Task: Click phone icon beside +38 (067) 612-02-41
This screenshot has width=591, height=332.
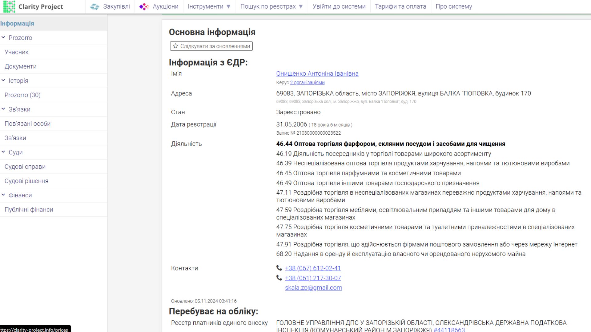Action: [x=279, y=268]
